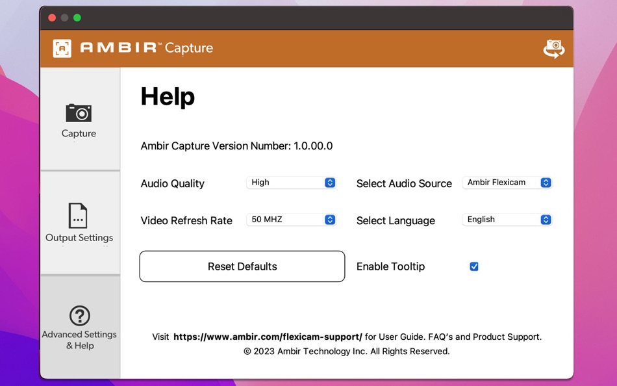This screenshot has width=617, height=386.
Task: Click the 2023 copyright notice text
Action: click(x=346, y=352)
